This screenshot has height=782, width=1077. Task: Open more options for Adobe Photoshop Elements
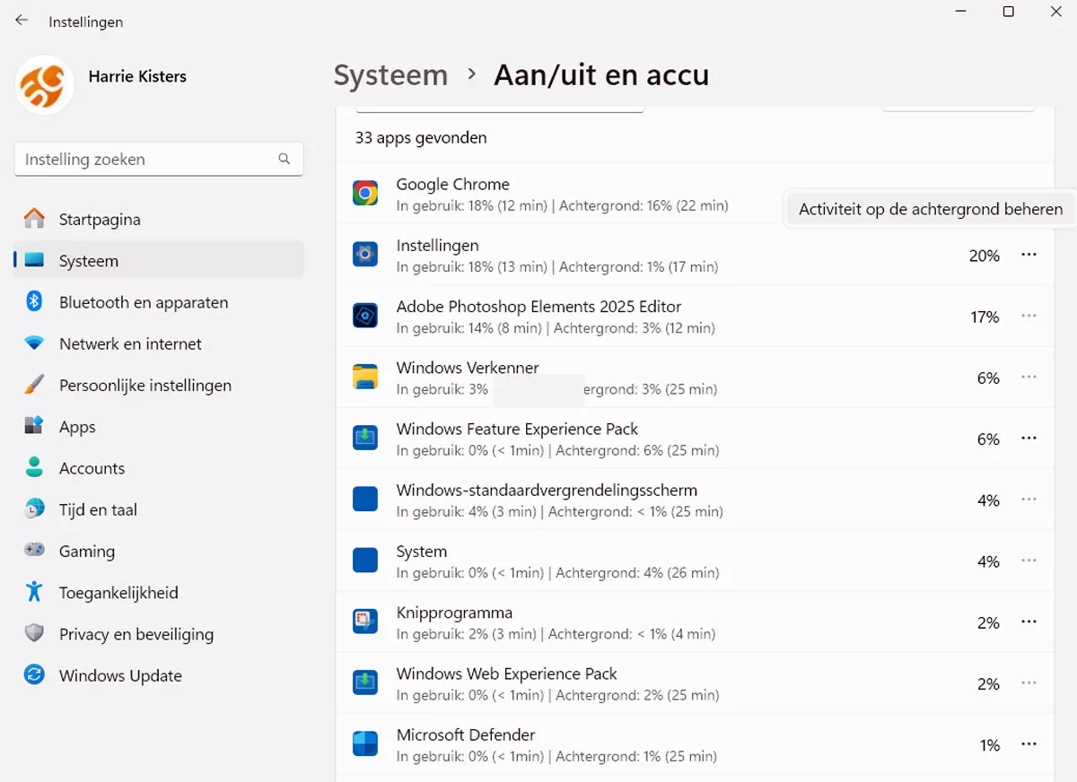pyautogui.click(x=1029, y=317)
